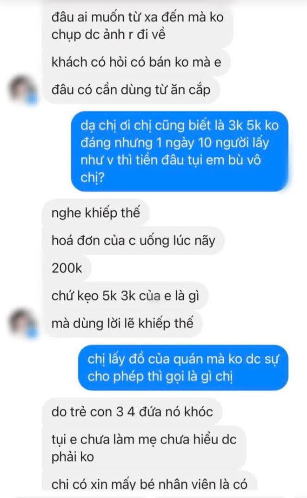Select message 'khách có hỏi có bán ko'
Viewport: 307px width, 498px height.
point(137,62)
